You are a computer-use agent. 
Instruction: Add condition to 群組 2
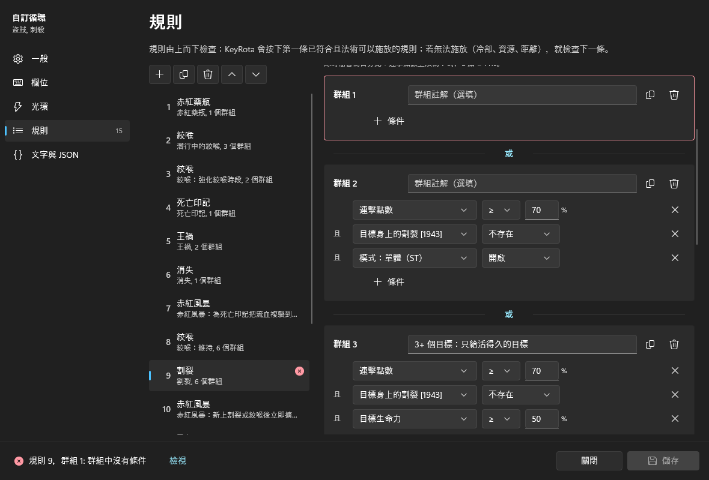point(389,282)
